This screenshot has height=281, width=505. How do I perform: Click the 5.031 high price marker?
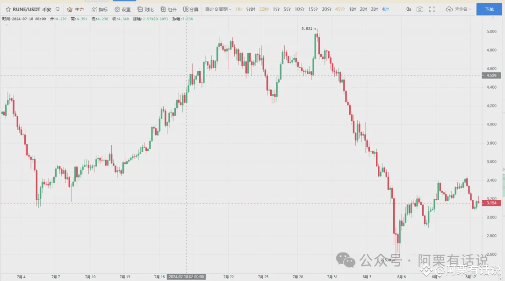click(x=308, y=28)
